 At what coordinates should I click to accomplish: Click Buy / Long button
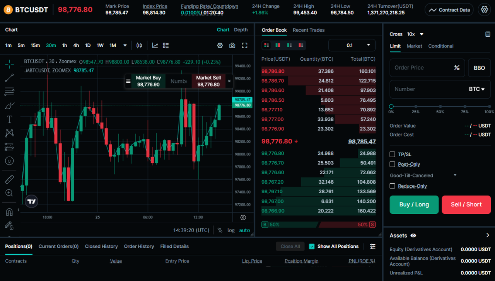[x=414, y=204]
